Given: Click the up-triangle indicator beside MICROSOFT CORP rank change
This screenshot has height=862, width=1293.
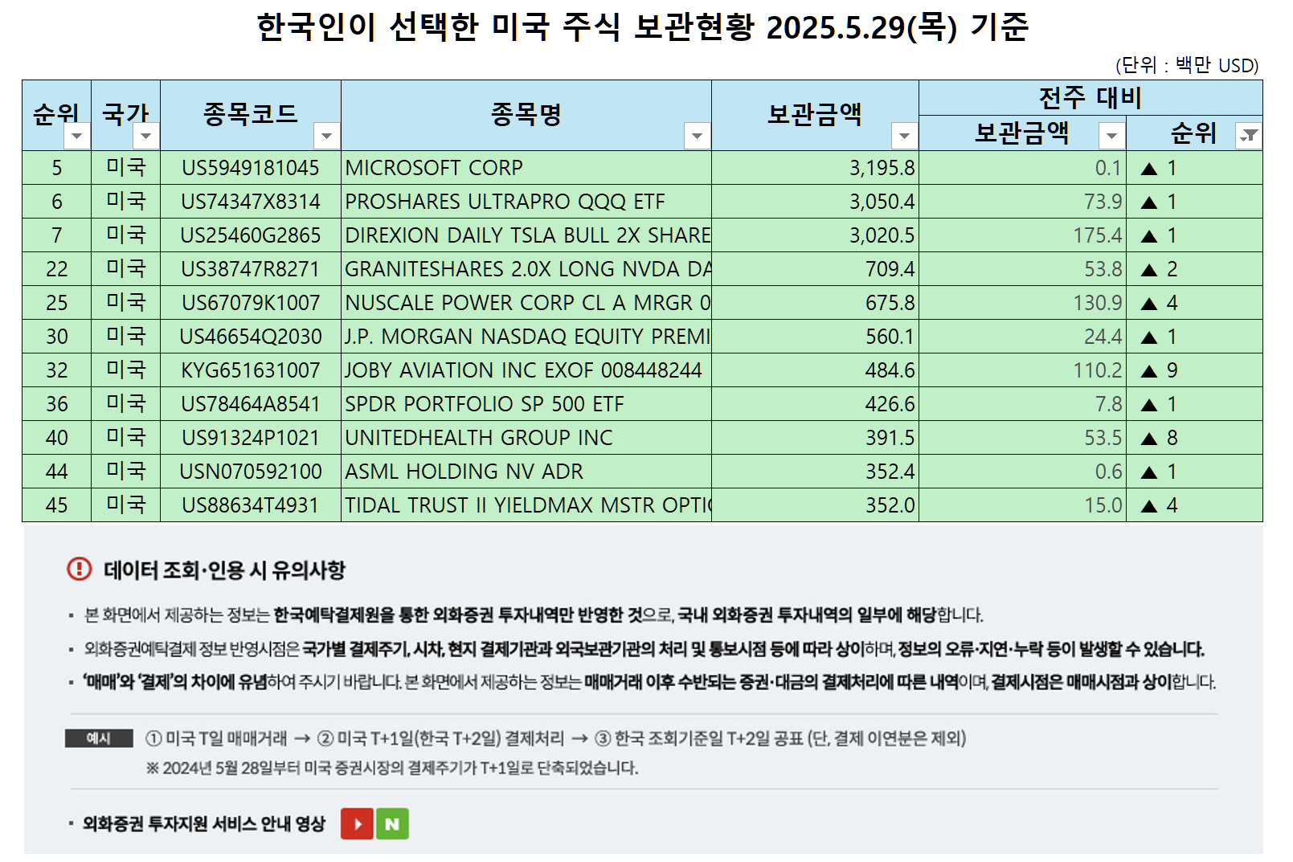Looking at the screenshot, I should (1148, 168).
